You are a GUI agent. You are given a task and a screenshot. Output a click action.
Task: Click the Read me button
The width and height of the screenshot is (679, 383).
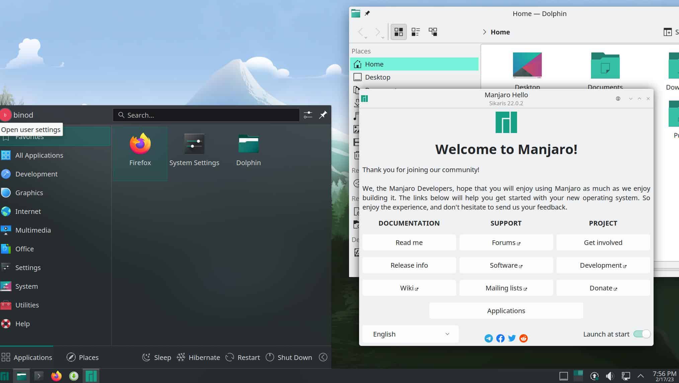tap(409, 242)
